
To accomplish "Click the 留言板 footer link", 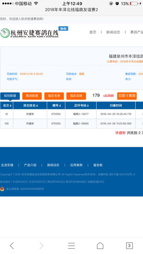I will [x=98, y=165].
